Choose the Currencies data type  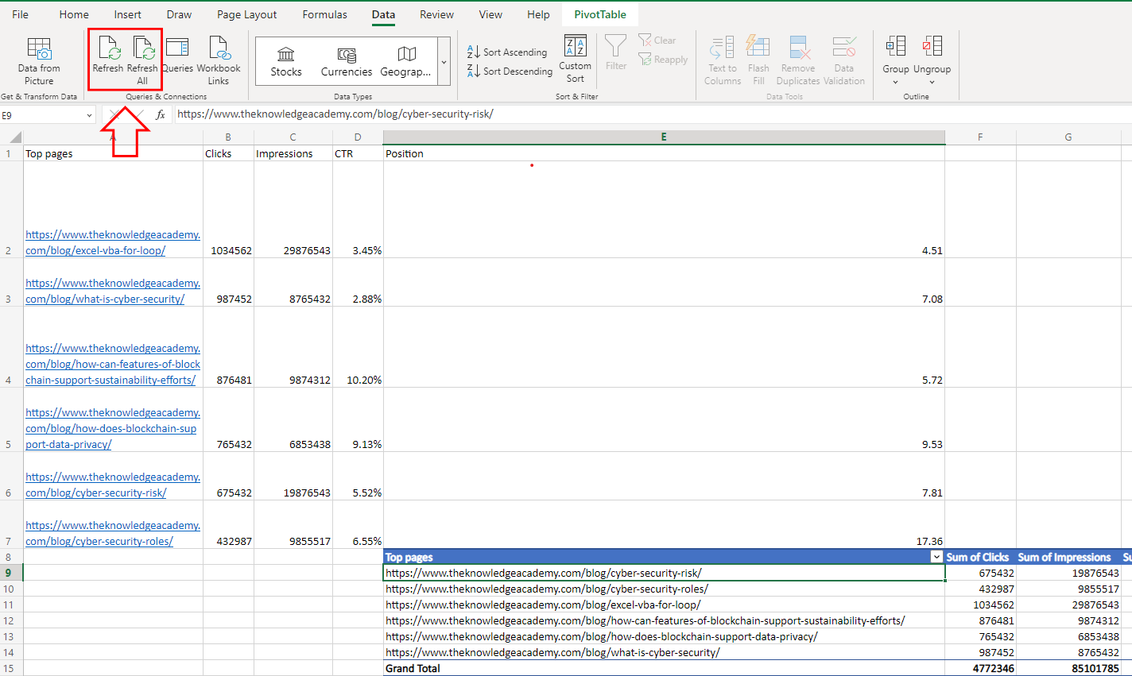pos(347,61)
